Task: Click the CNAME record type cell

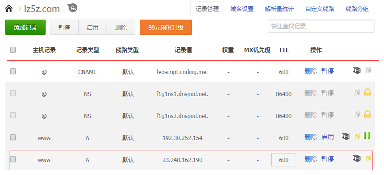Action: tap(87, 72)
